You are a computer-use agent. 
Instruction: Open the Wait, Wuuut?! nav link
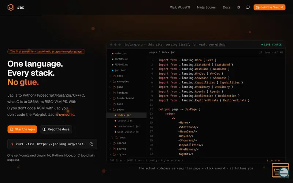click(180, 7)
